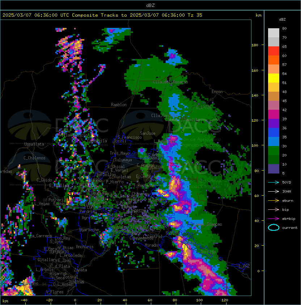Click the 'SanJose' map label
Image resolution: width=301 pixels, height=305 pixels.
pos(148,133)
